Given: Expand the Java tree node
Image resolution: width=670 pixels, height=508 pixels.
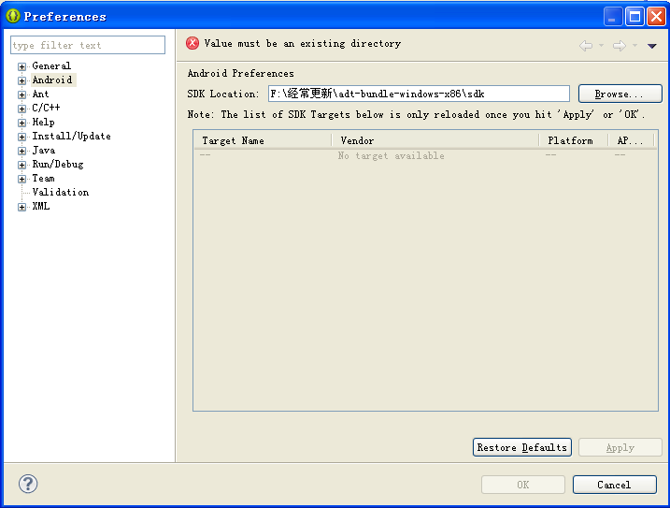Looking at the screenshot, I should [21, 151].
